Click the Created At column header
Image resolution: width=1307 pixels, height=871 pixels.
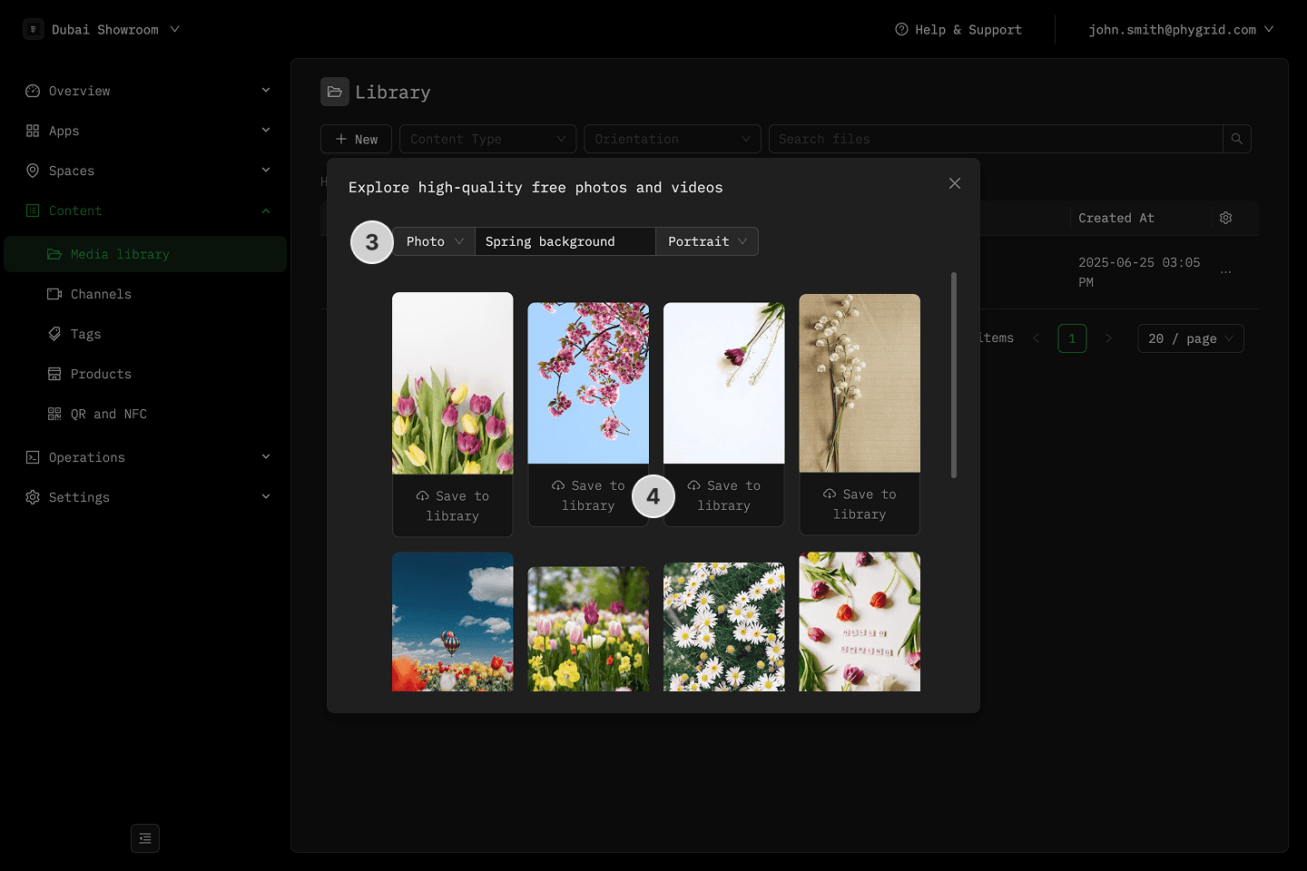click(1115, 218)
